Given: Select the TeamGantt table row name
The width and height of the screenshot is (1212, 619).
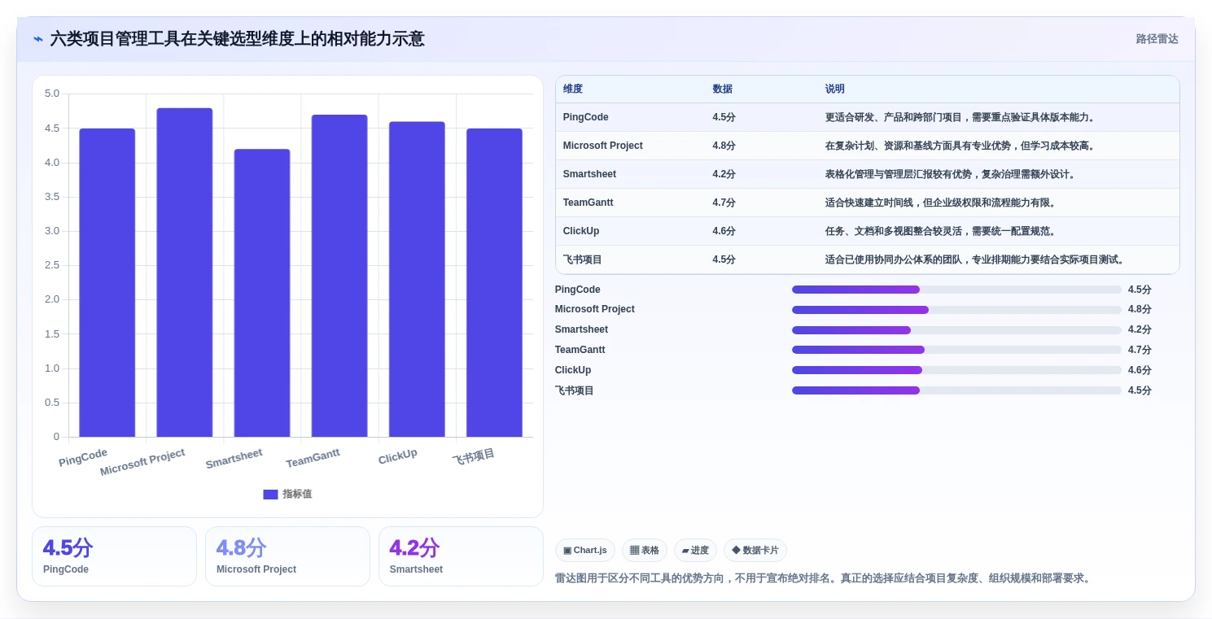Looking at the screenshot, I should coord(588,203).
